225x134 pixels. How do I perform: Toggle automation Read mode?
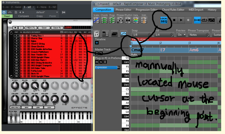click(x=7, y=16)
